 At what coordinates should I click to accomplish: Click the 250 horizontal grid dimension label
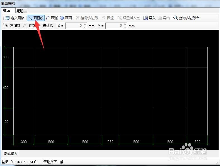tap(111, 141)
